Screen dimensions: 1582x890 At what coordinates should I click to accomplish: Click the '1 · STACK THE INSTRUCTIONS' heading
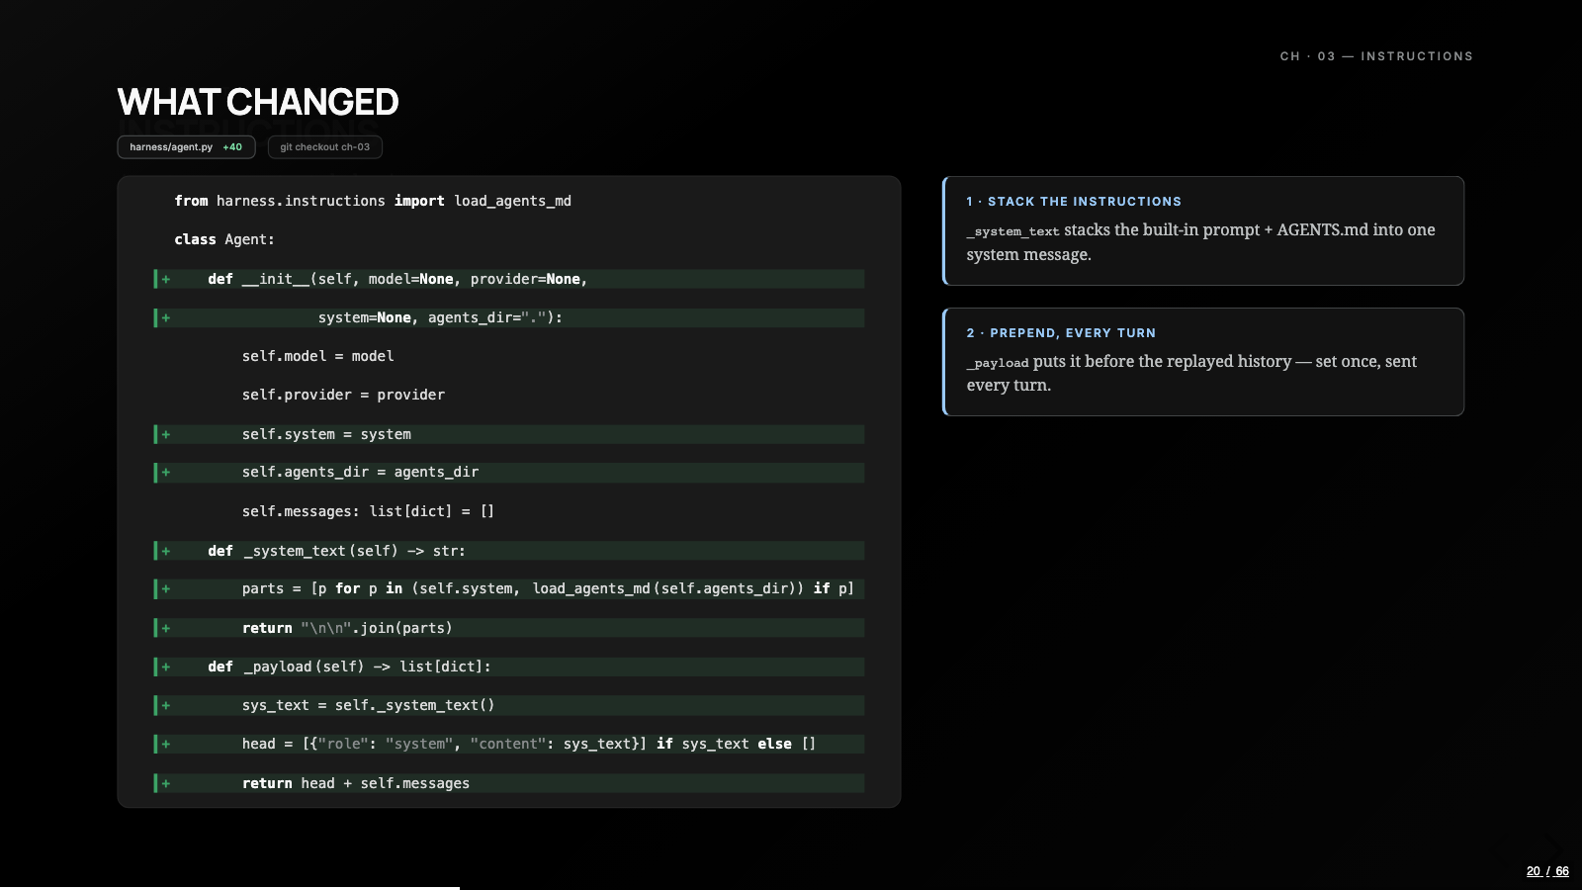(1074, 202)
